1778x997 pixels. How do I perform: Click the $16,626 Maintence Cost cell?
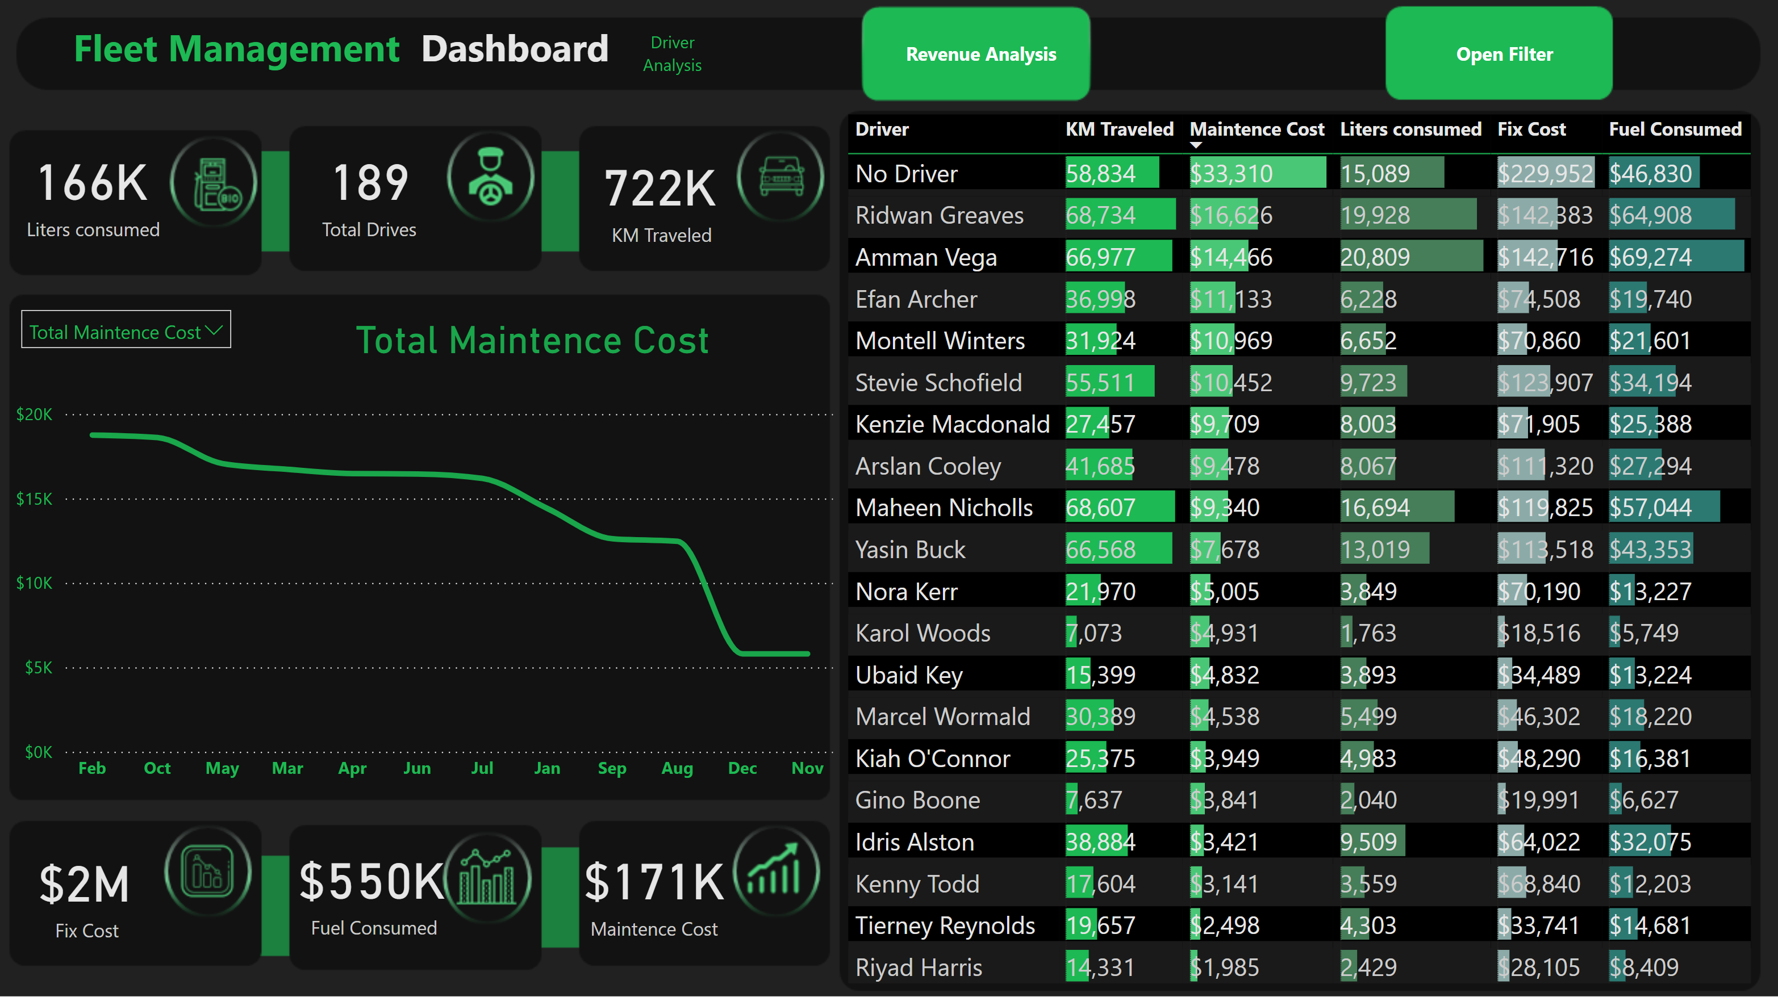pyautogui.click(x=1232, y=215)
